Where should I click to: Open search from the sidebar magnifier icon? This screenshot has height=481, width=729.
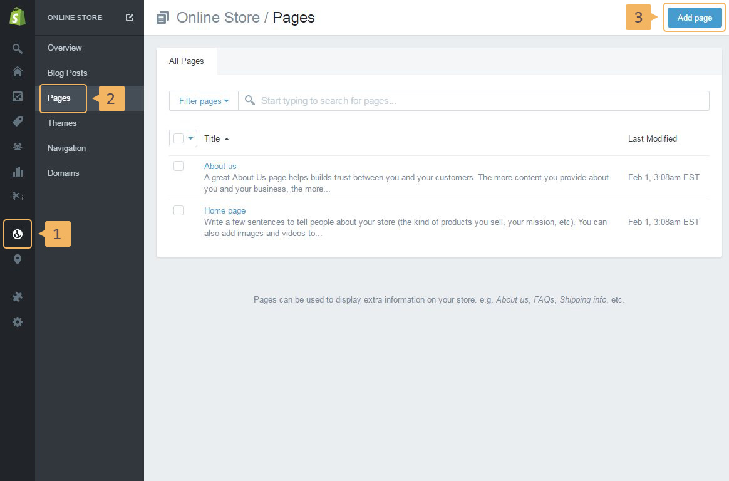pos(18,48)
